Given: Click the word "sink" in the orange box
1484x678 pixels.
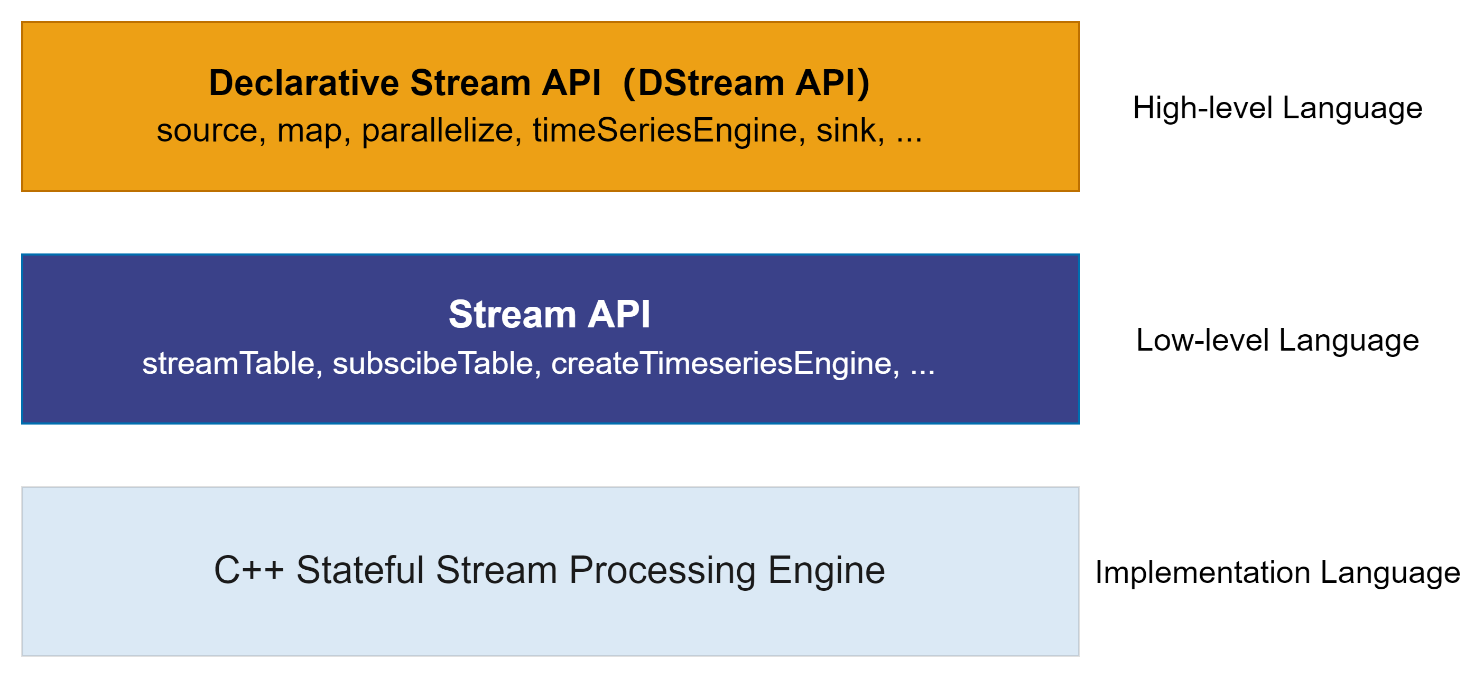Looking at the screenshot, I should point(846,130).
